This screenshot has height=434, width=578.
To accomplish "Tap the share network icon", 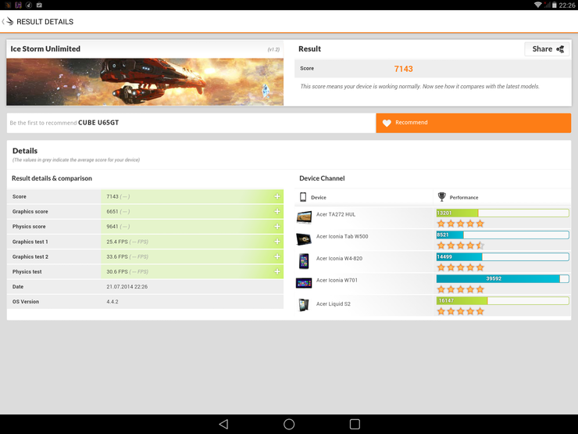I will click(560, 49).
